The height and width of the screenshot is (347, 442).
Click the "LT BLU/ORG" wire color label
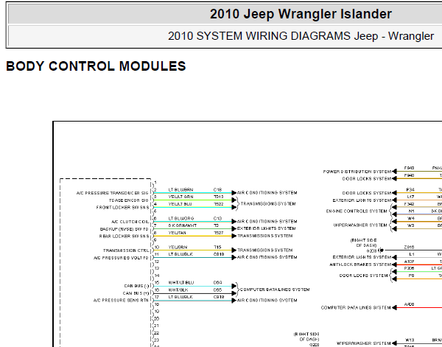pos(181,219)
